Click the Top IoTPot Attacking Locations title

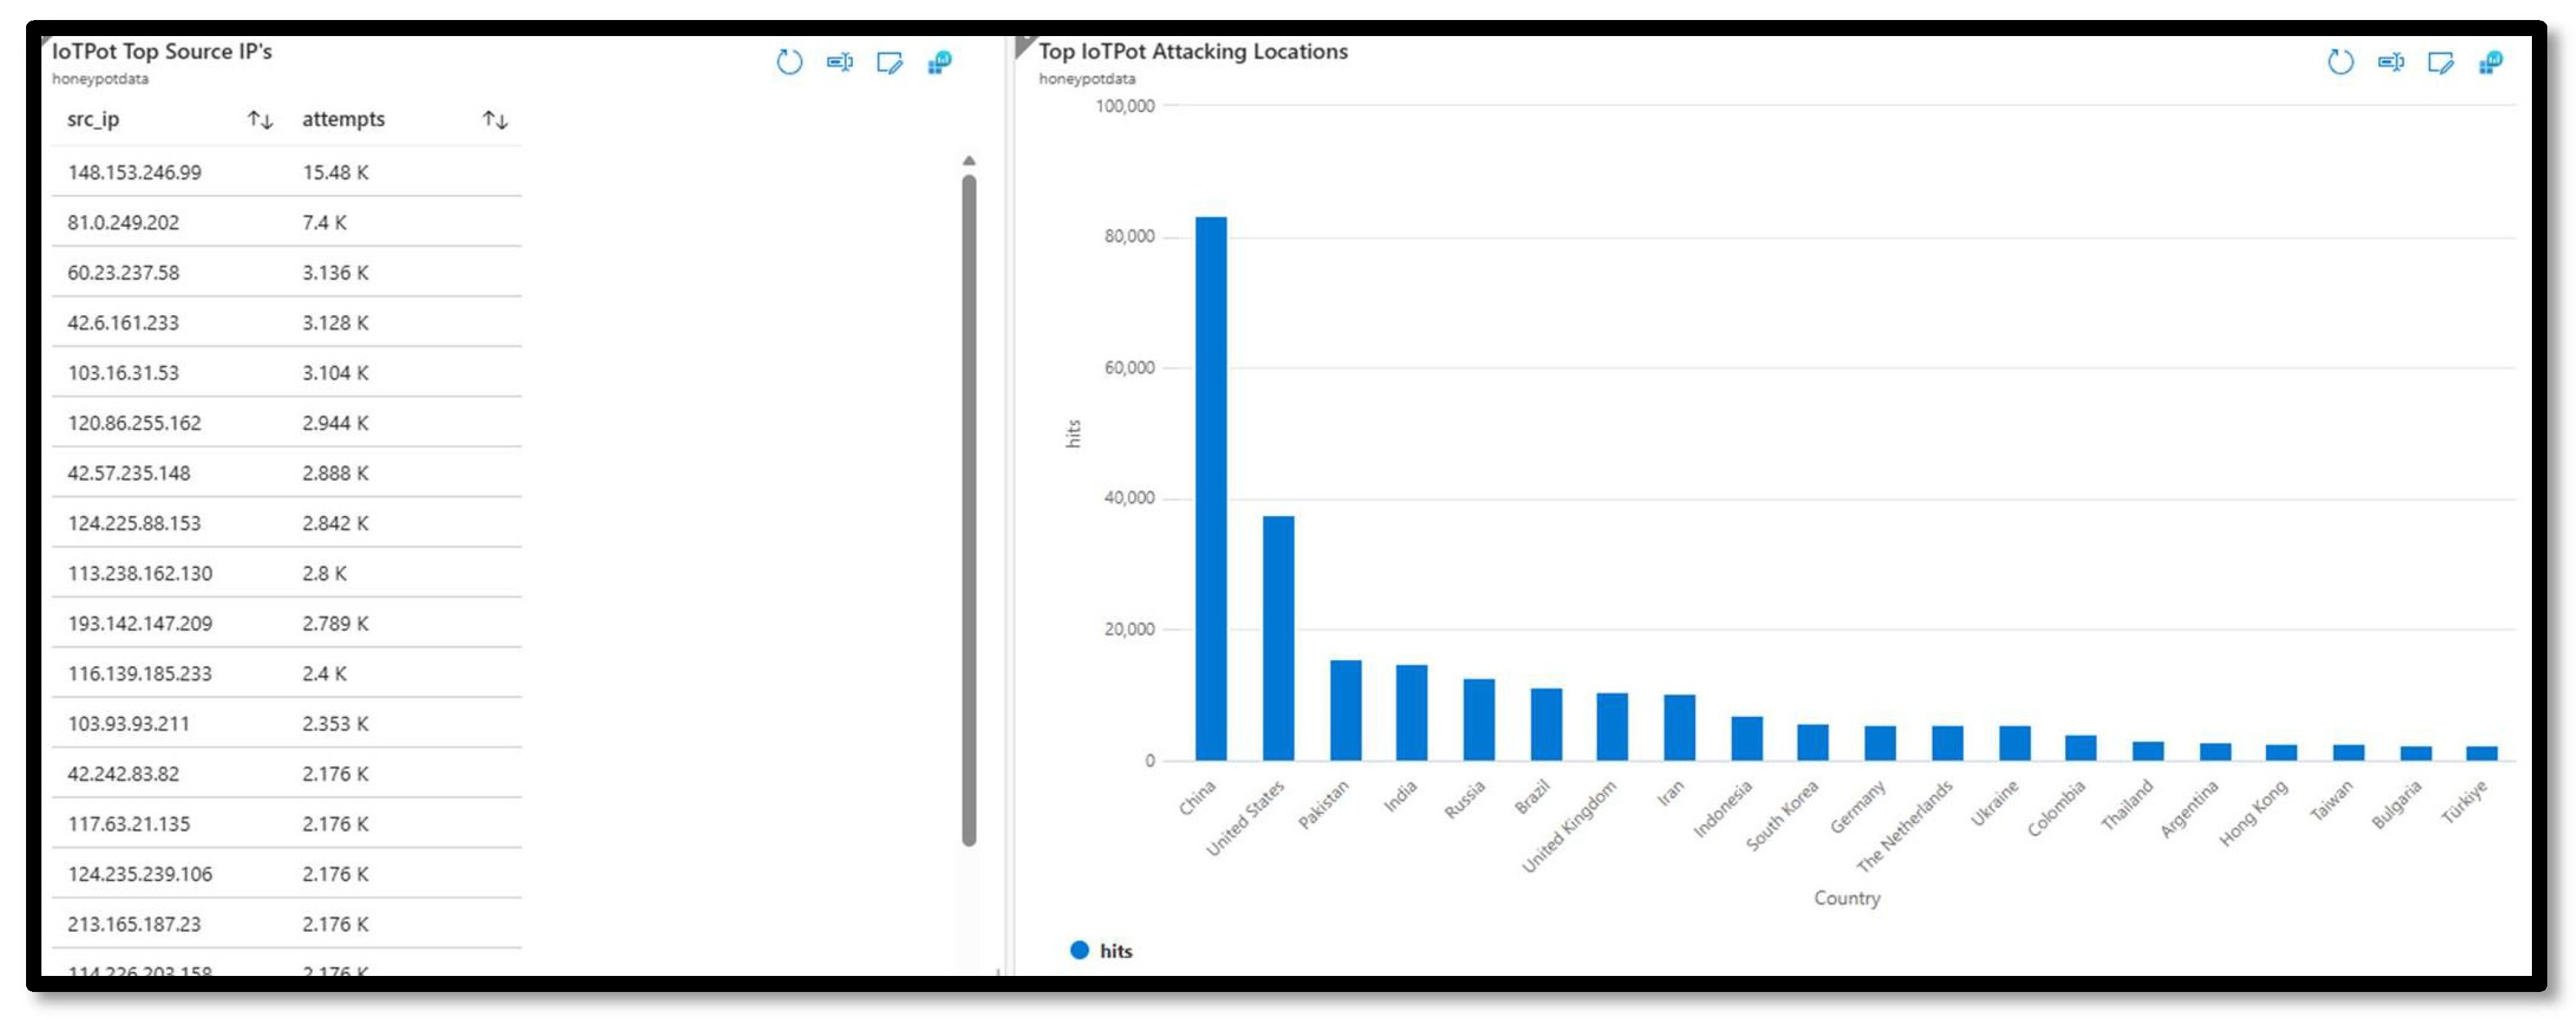point(1193,51)
